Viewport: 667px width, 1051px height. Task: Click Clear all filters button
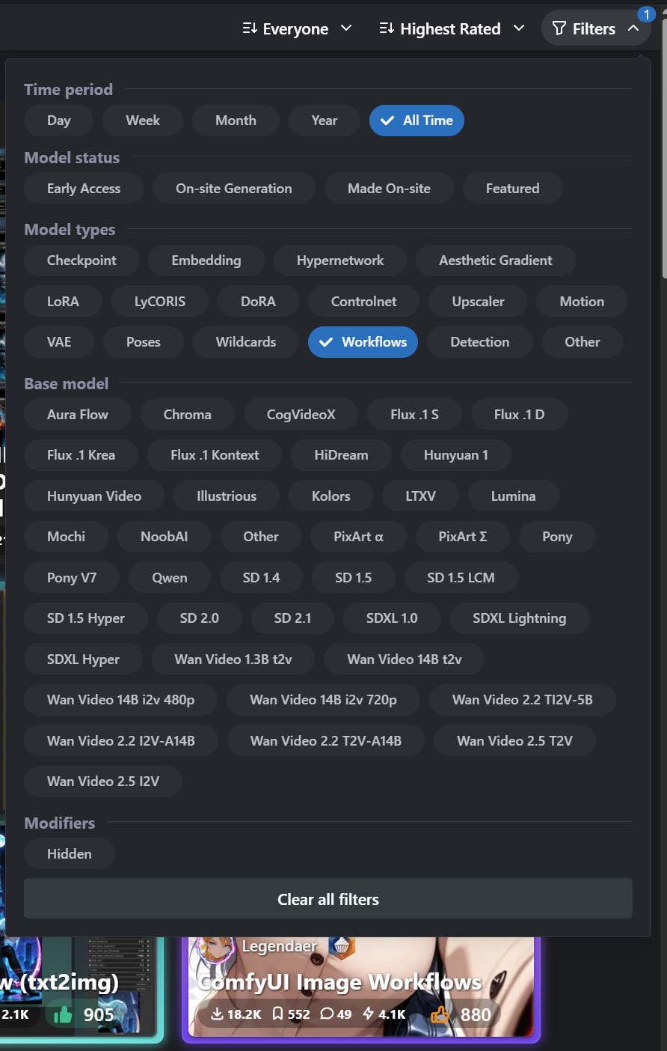tap(328, 899)
